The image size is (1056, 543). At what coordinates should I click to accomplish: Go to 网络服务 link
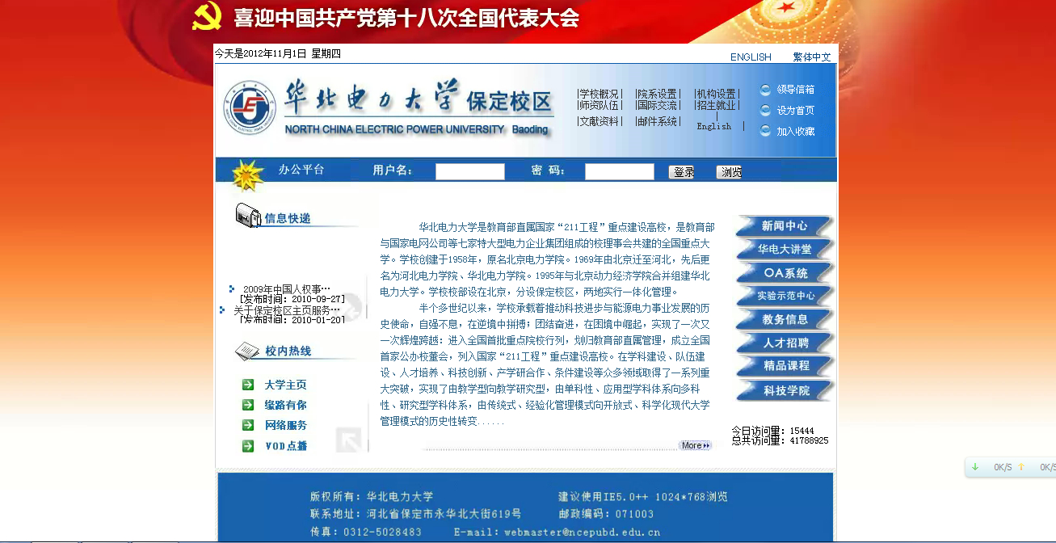[285, 425]
